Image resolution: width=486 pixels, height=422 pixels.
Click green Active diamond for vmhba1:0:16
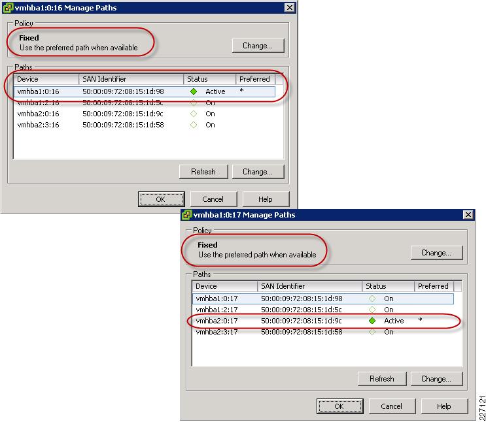click(194, 91)
